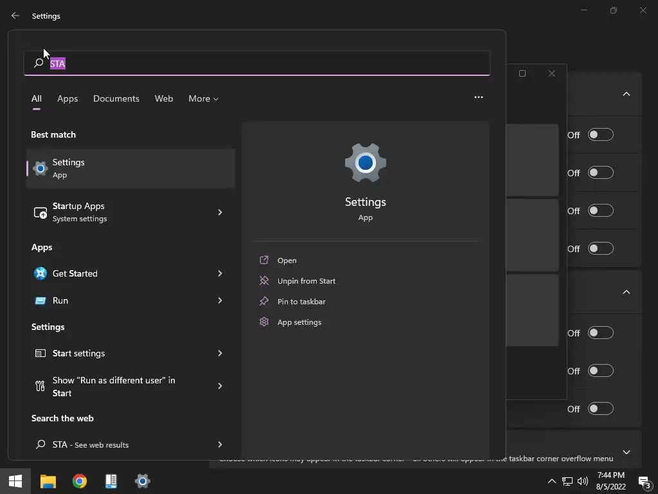
Task: Expand Get Started result chevron
Action: tap(220, 273)
